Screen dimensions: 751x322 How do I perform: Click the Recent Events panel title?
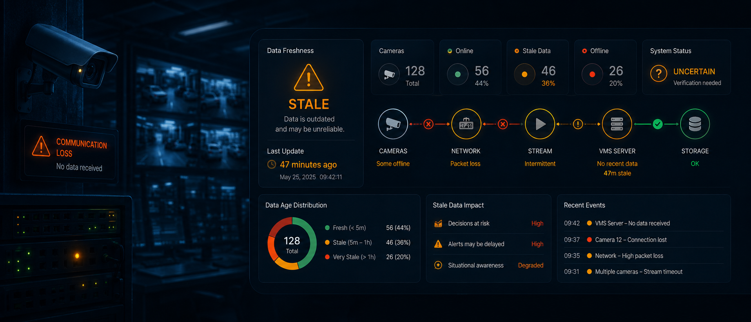coord(584,205)
